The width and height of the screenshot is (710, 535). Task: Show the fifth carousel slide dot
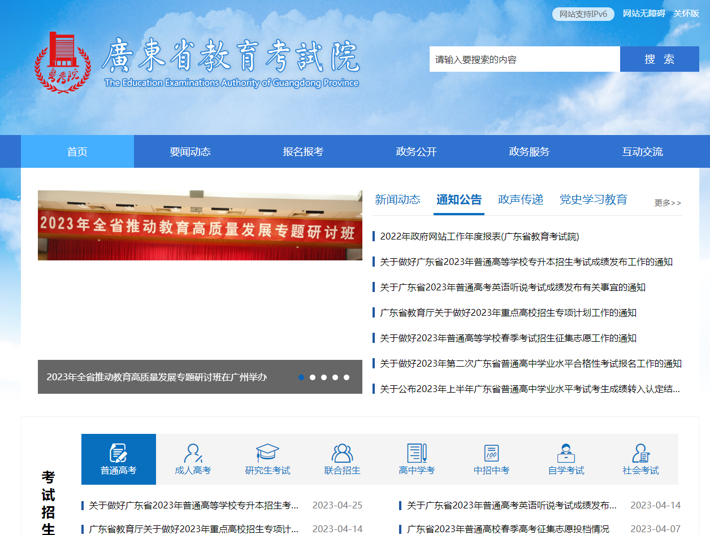(347, 377)
